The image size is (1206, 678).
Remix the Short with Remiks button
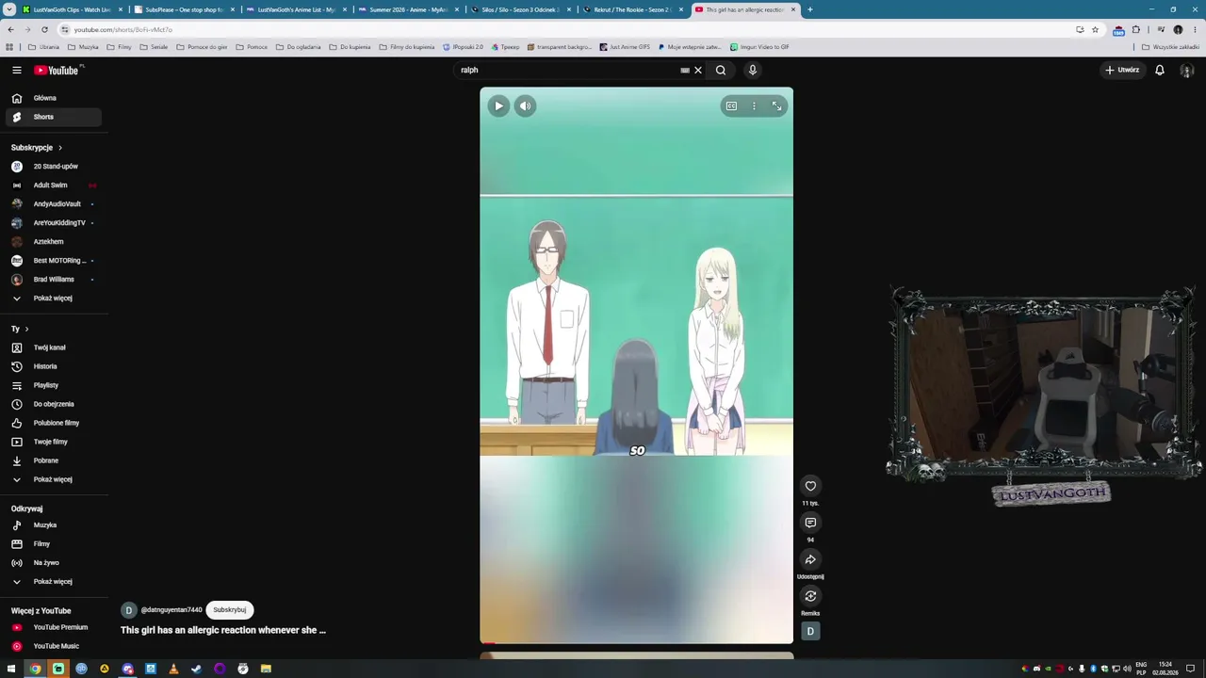[810, 596]
